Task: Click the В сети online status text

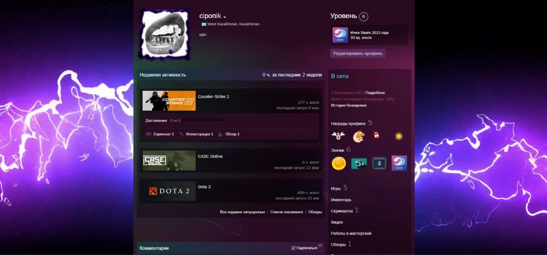Action: 340,76
